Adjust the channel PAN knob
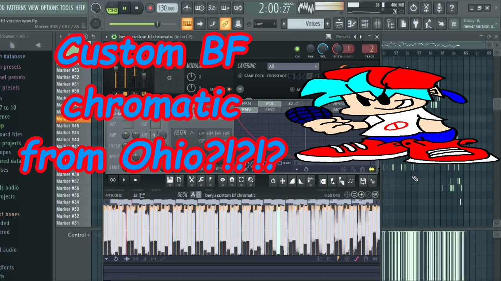501x281 pixels. pos(310,49)
